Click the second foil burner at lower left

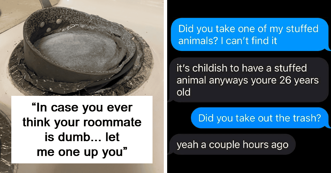coord(5,137)
